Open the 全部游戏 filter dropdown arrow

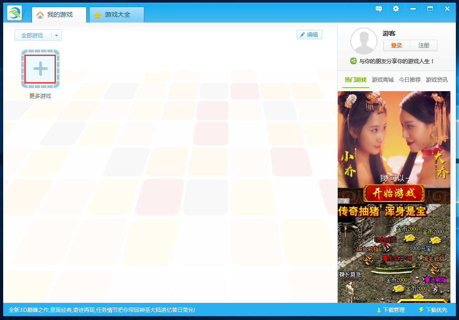[x=56, y=35]
